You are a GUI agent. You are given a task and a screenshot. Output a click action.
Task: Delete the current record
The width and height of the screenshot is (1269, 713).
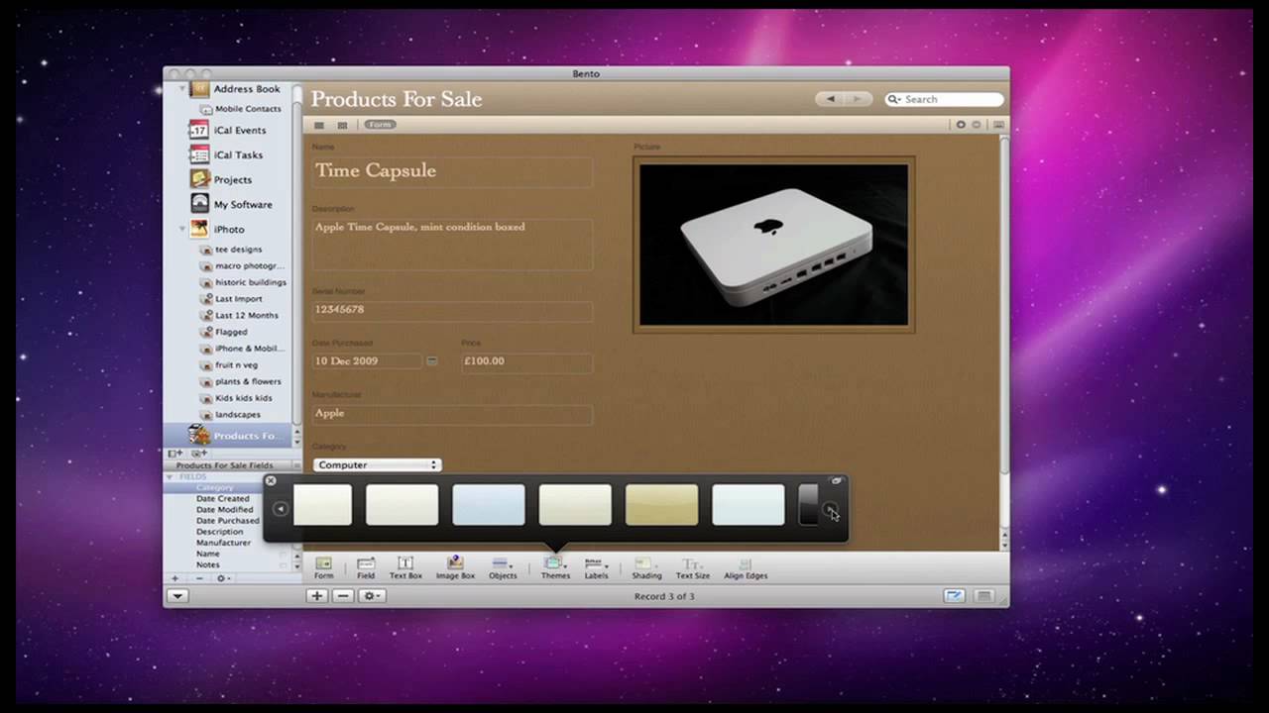pyautogui.click(x=343, y=596)
